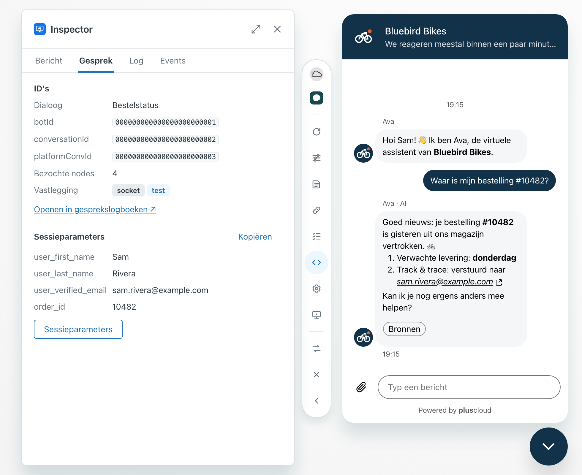
Task: Collapse the toolbar with the left chevron
Action: [317, 401]
